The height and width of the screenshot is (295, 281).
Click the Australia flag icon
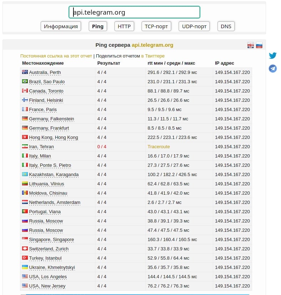25,72
